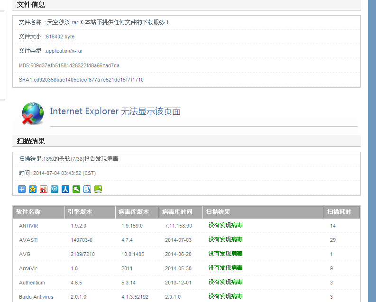The image size is (376, 302).
Task: Click the 软件名称 column header
Action: pos(28,212)
